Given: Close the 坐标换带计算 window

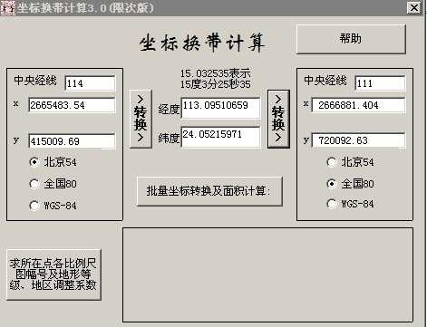Looking at the screenshot, I should coord(413,7).
